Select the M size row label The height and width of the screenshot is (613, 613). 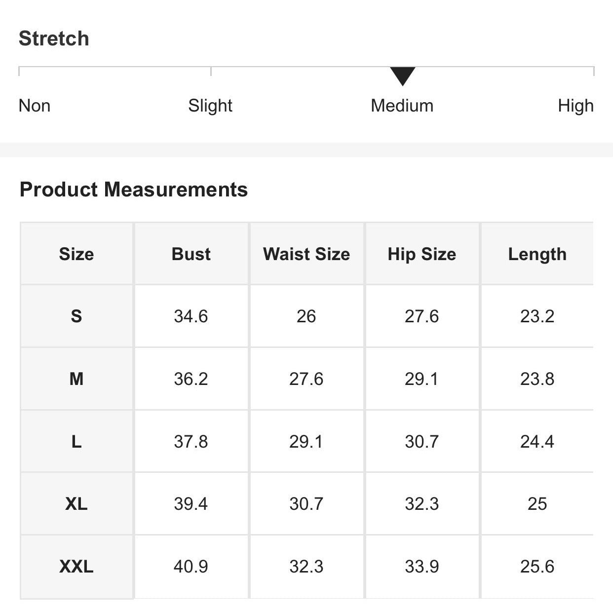click(x=77, y=379)
